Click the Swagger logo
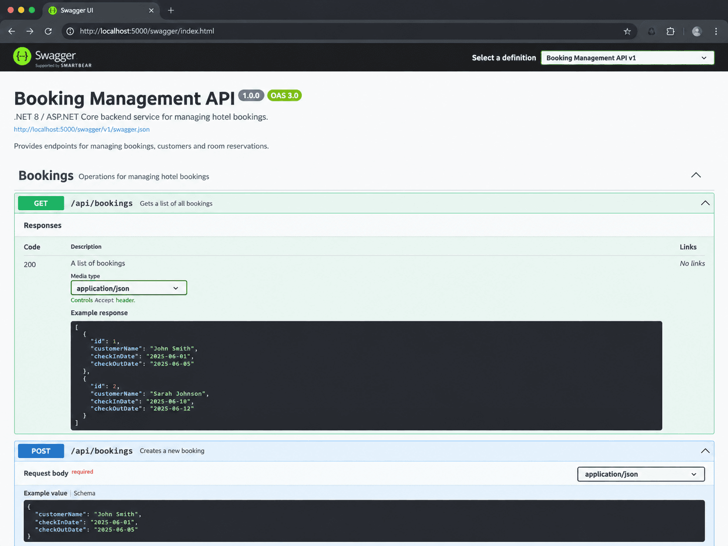728x546 pixels. tap(52, 57)
